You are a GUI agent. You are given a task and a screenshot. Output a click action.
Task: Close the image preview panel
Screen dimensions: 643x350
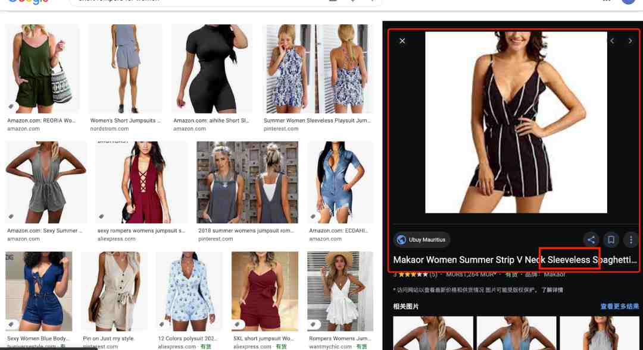point(402,41)
